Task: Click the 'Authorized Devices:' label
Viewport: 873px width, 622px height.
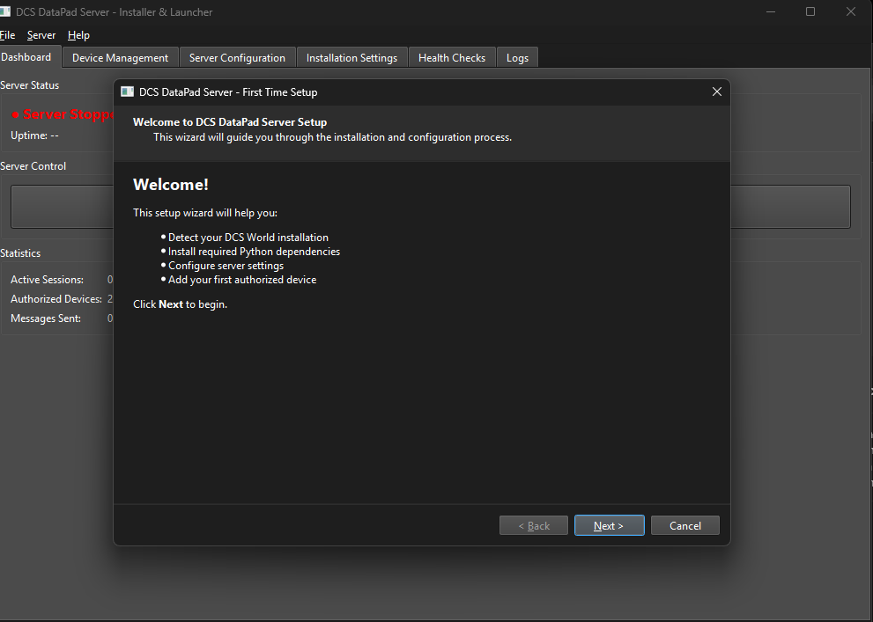Action: click(x=56, y=299)
